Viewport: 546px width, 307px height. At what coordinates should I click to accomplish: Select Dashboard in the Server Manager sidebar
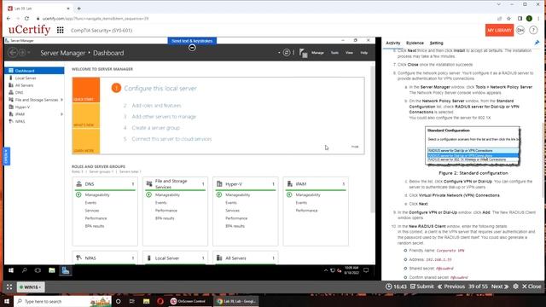pos(34,71)
